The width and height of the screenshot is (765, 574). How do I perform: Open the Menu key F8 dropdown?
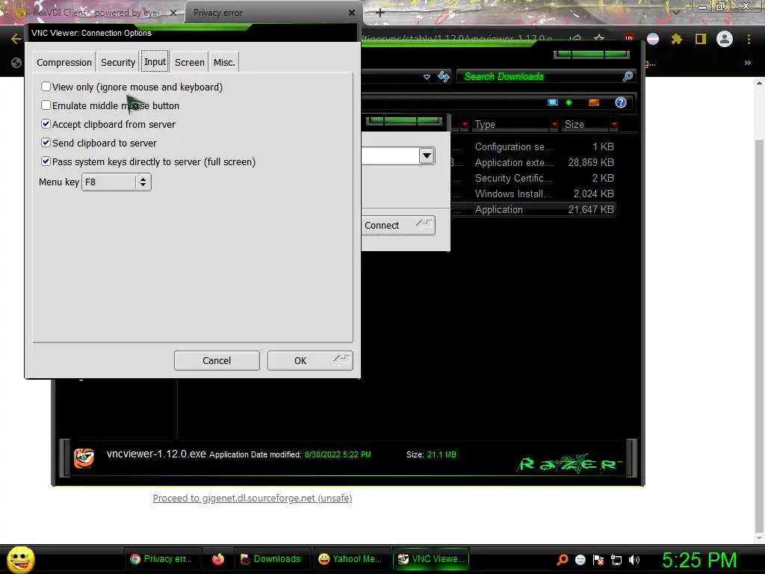point(116,182)
